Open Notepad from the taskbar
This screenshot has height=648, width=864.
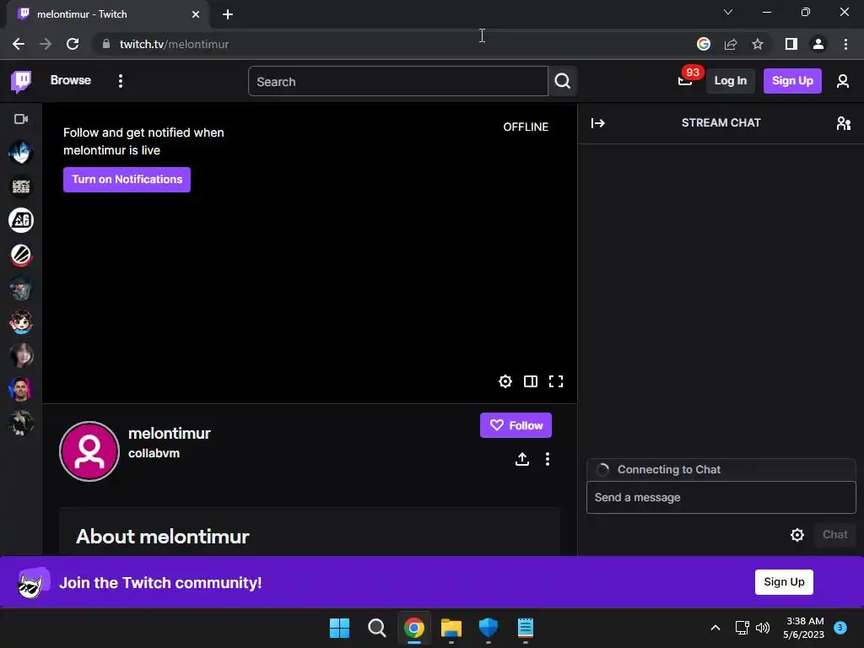tap(525, 628)
